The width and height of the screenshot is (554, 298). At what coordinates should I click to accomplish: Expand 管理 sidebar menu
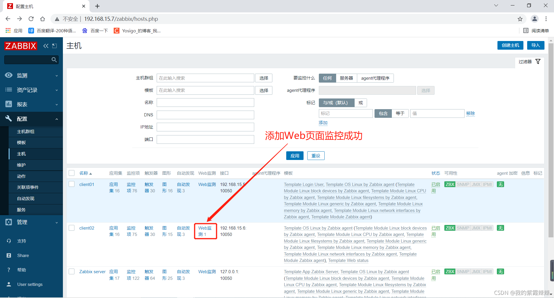tap(31, 222)
